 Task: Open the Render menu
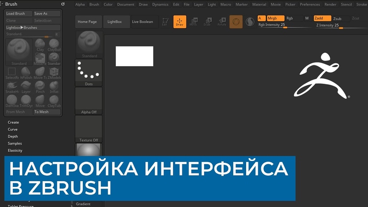tap(330, 4)
